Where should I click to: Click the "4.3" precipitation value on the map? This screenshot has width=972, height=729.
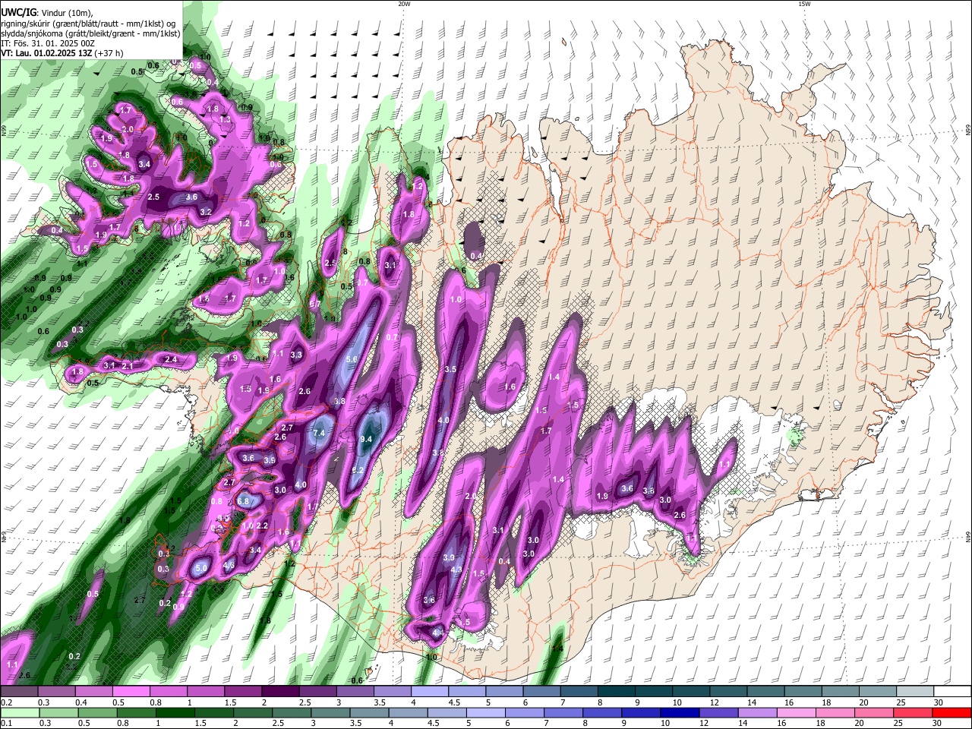click(x=456, y=570)
